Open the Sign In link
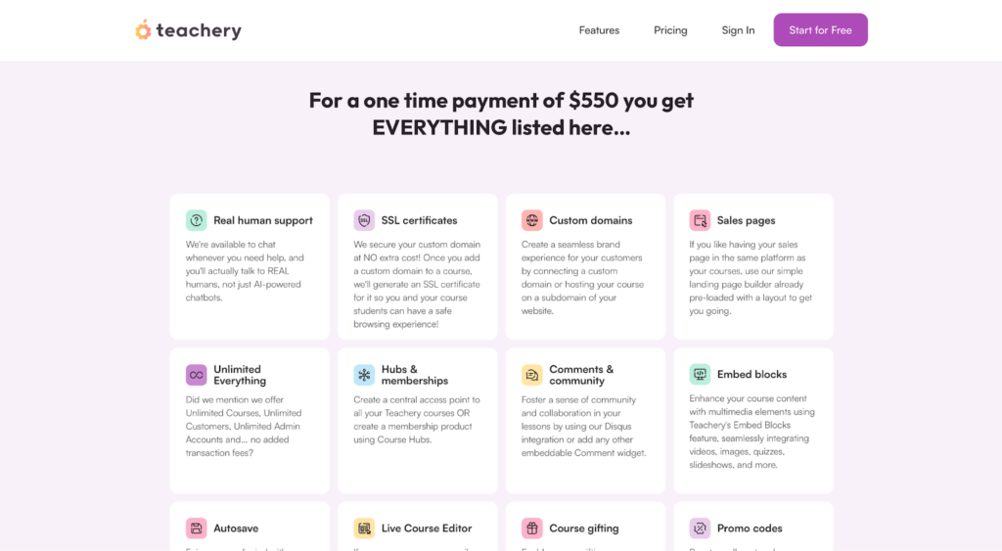The height and width of the screenshot is (551, 1002). (738, 30)
